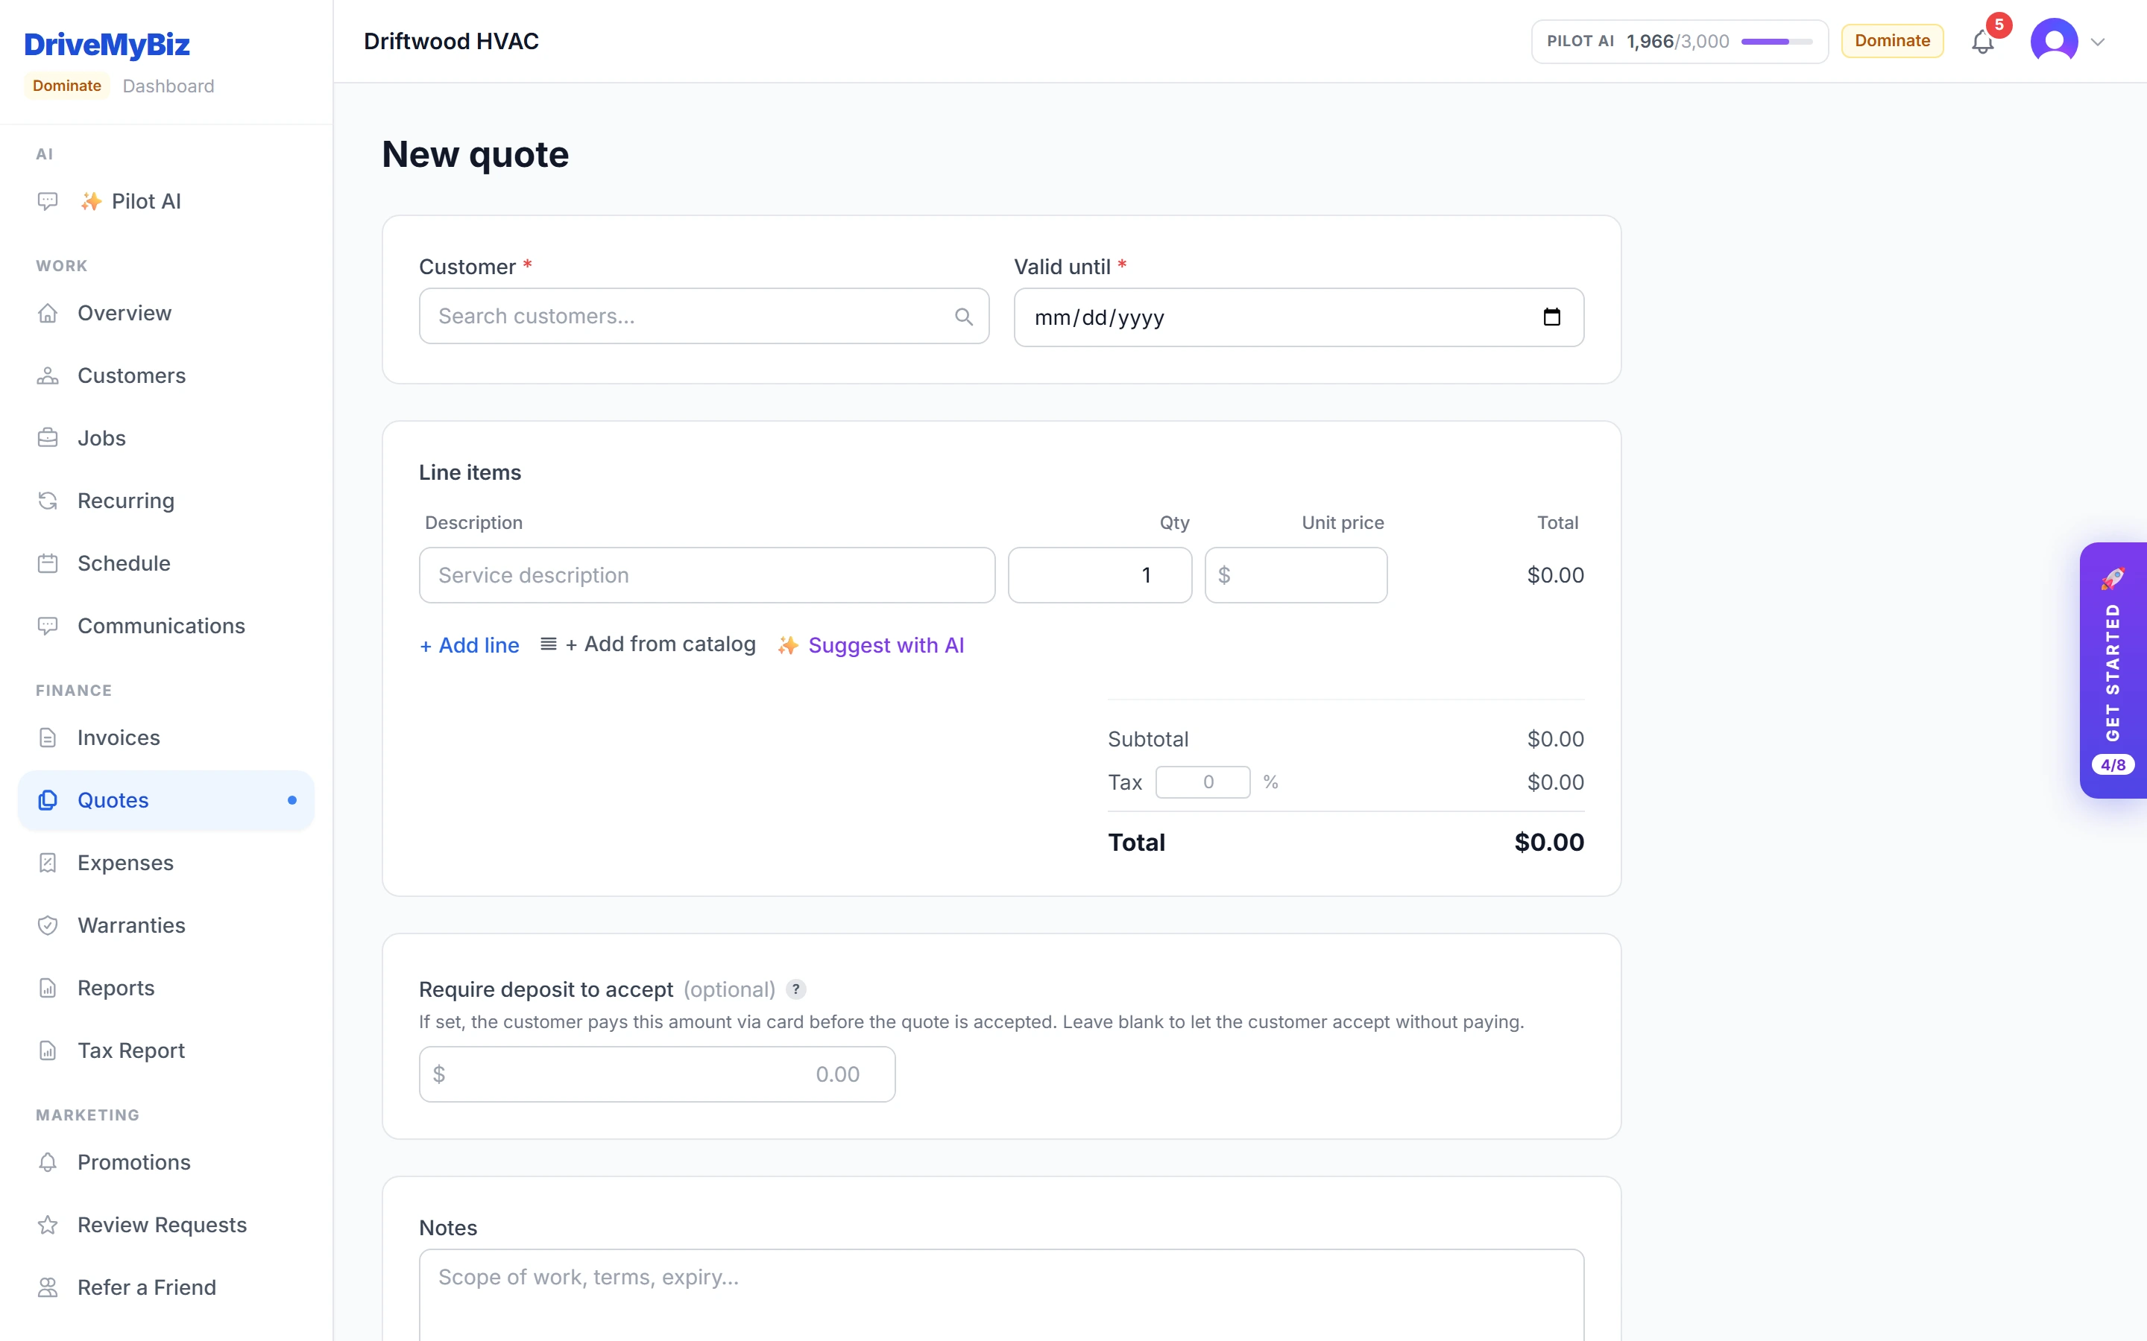Click the Quotes copy icon
The image size is (2147, 1341).
click(48, 800)
